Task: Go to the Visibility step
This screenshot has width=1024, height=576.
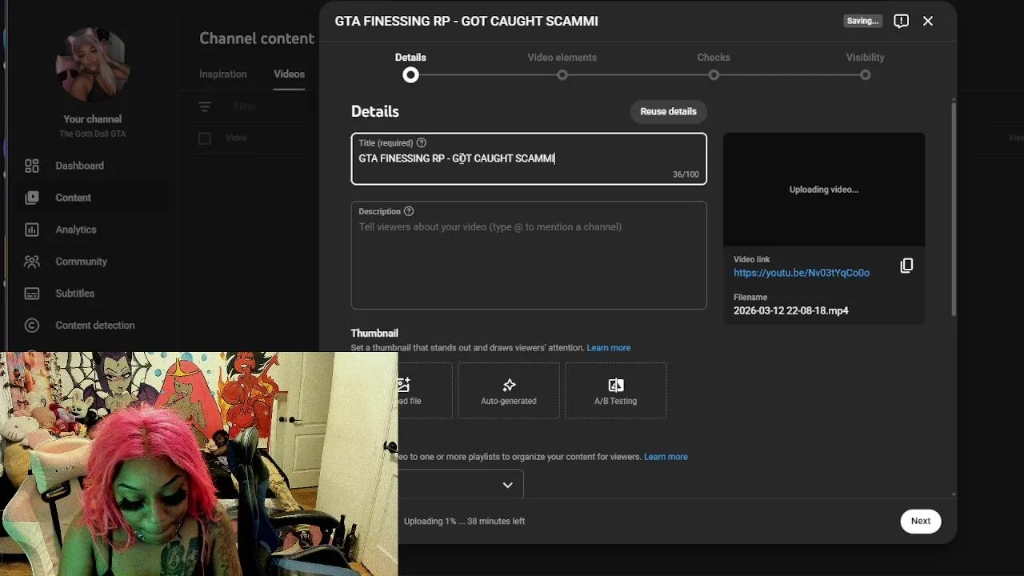Action: point(866,66)
